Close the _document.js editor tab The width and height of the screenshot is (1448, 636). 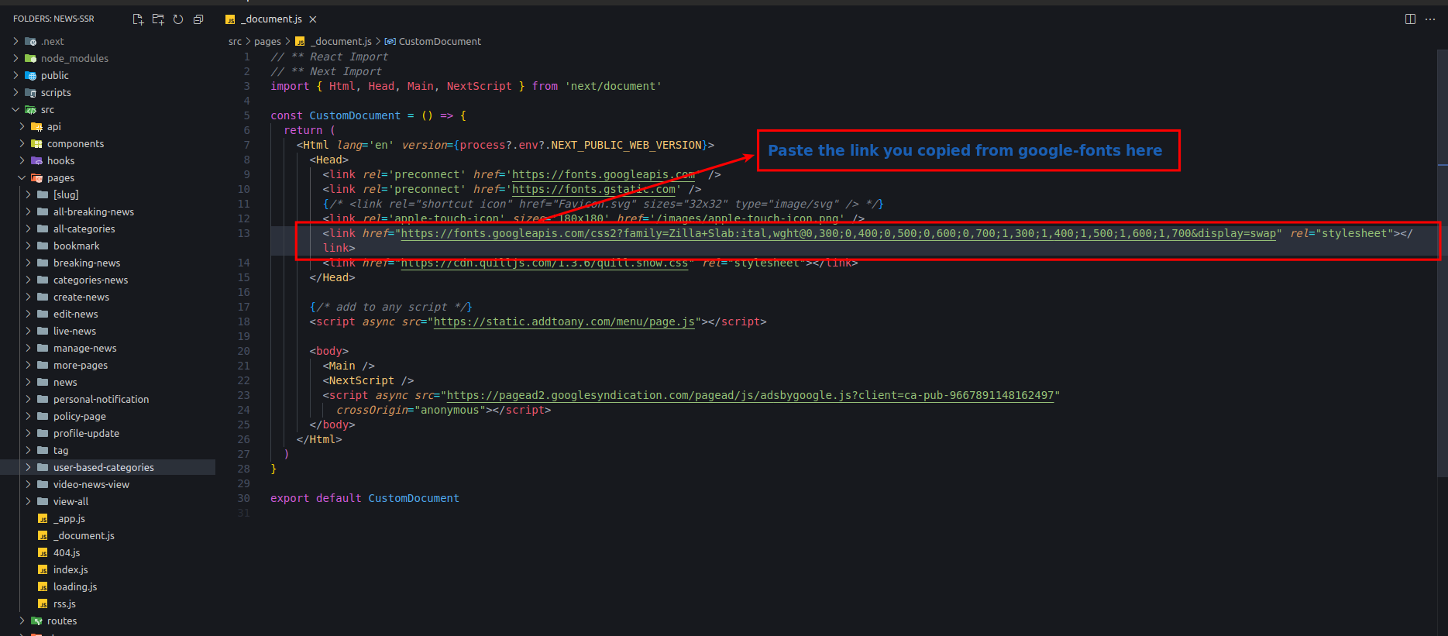click(313, 19)
